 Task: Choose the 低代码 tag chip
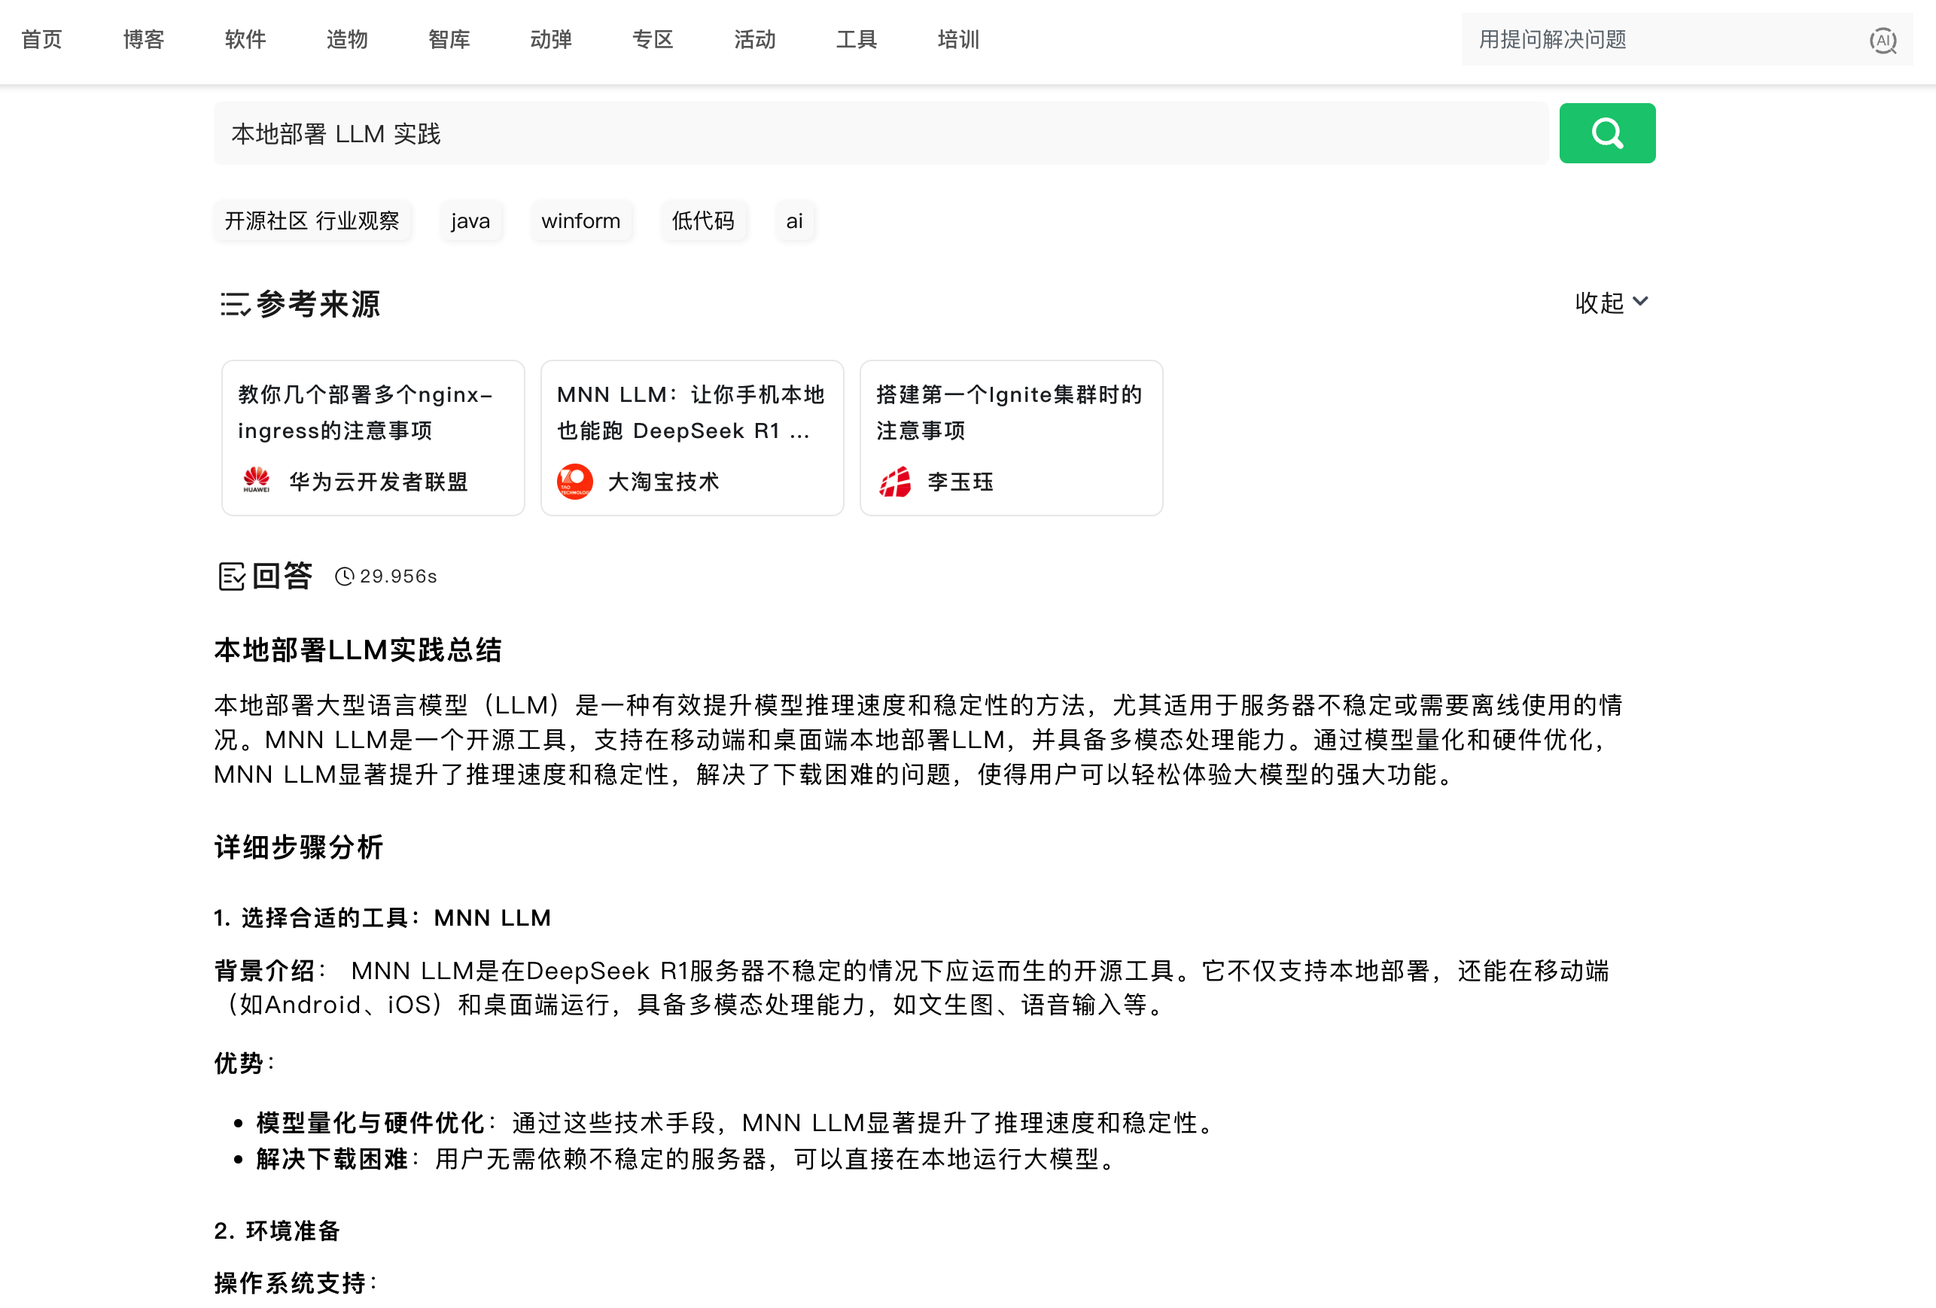click(x=702, y=221)
